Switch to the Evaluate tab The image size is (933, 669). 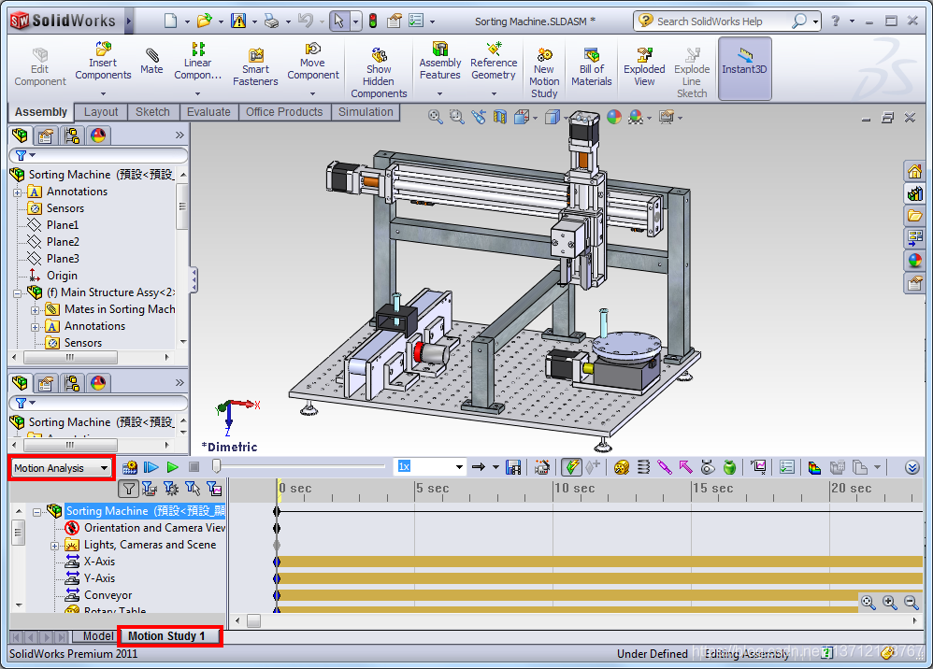[x=208, y=112]
